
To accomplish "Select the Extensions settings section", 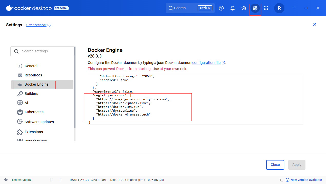I will click(42, 132).
